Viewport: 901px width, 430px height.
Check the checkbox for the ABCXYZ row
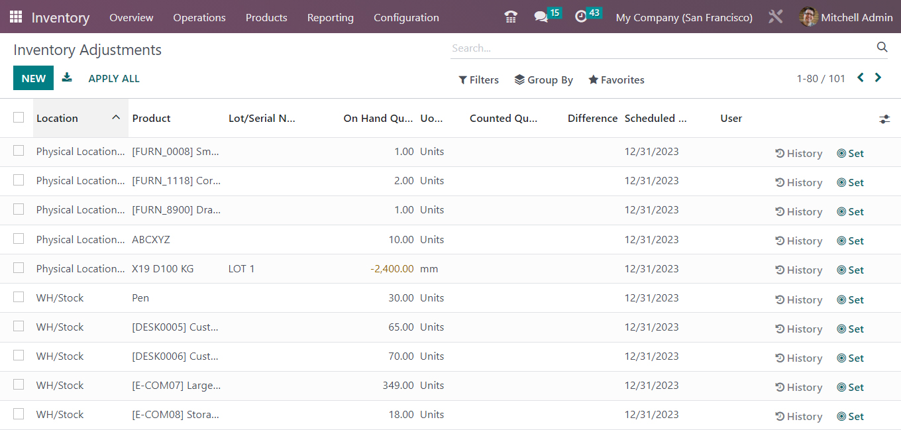pyautogui.click(x=19, y=239)
